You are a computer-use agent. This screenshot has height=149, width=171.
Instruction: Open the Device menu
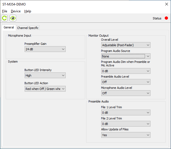point(16,11)
